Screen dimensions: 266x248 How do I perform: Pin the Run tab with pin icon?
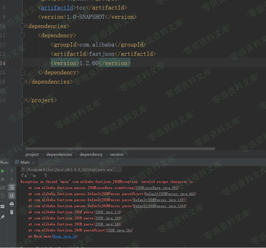(3, 217)
